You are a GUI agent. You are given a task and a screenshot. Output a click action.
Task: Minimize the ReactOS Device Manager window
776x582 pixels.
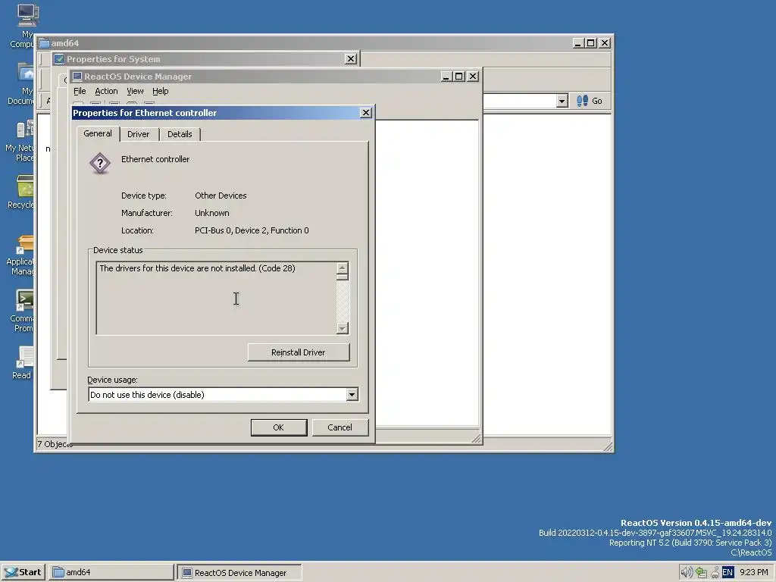pyautogui.click(x=446, y=77)
